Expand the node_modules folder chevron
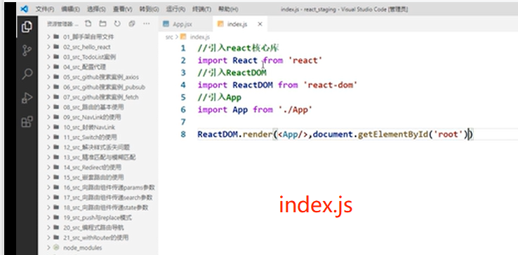This screenshot has width=518, height=255. pos(48,247)
